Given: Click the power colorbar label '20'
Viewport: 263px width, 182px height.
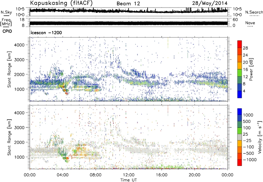Looking at the screenshot, I should pyautogui.click(x=245, y=62).
